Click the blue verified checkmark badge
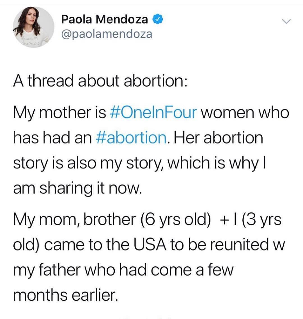The width and height of the screenshot is (303, 319). [158, 19]
